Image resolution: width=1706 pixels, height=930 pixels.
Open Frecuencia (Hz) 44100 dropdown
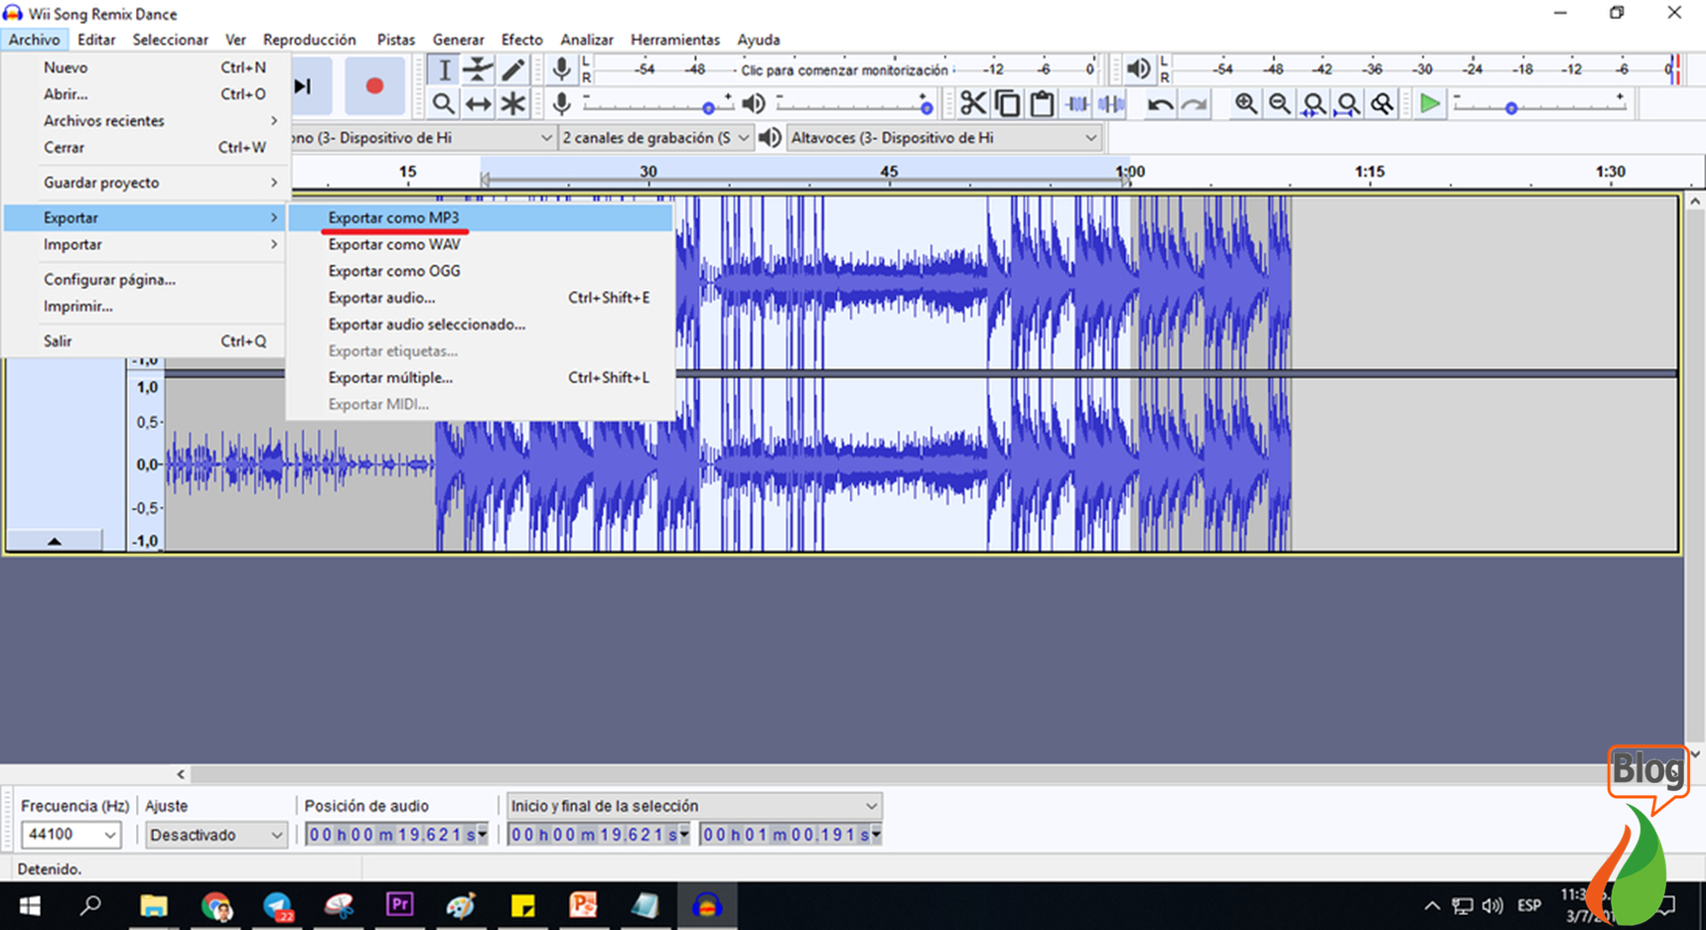point(71,835)
